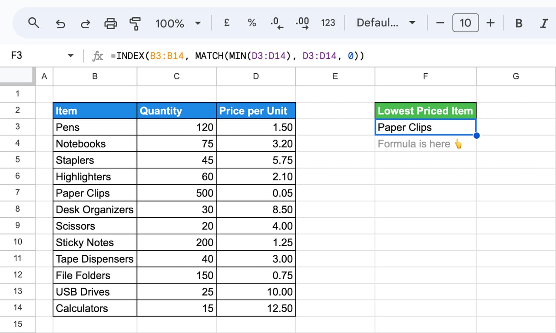556x333 pixels.
Task: Select the Highlighters cell
Action: pos(95,176)
